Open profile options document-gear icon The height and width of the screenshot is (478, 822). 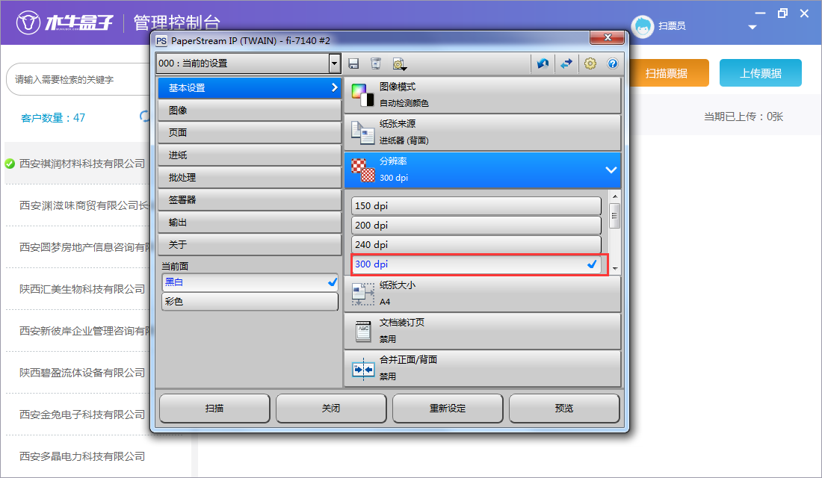point(399,64)
